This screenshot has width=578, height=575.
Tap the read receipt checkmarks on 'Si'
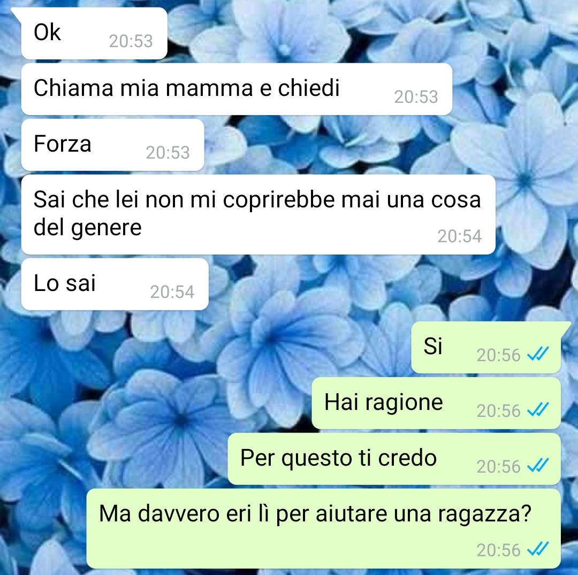click(538, 355)
